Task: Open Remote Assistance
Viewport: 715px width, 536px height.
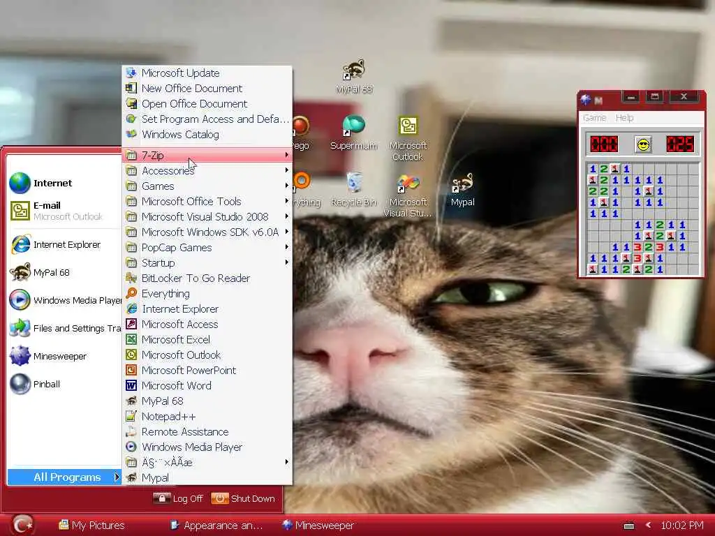Action: 207,431
